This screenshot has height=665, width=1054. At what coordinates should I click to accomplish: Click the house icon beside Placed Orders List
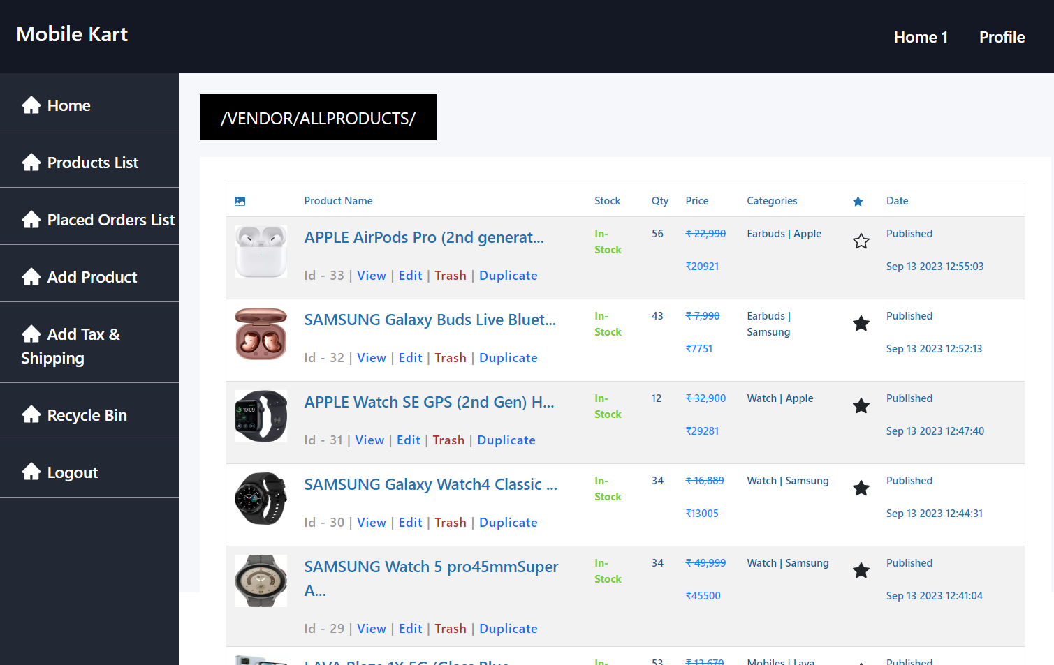[31, 220]
